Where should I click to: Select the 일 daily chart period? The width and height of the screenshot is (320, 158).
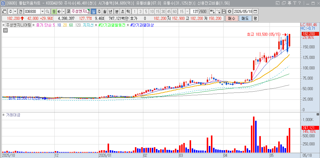[x=93, y=11]
